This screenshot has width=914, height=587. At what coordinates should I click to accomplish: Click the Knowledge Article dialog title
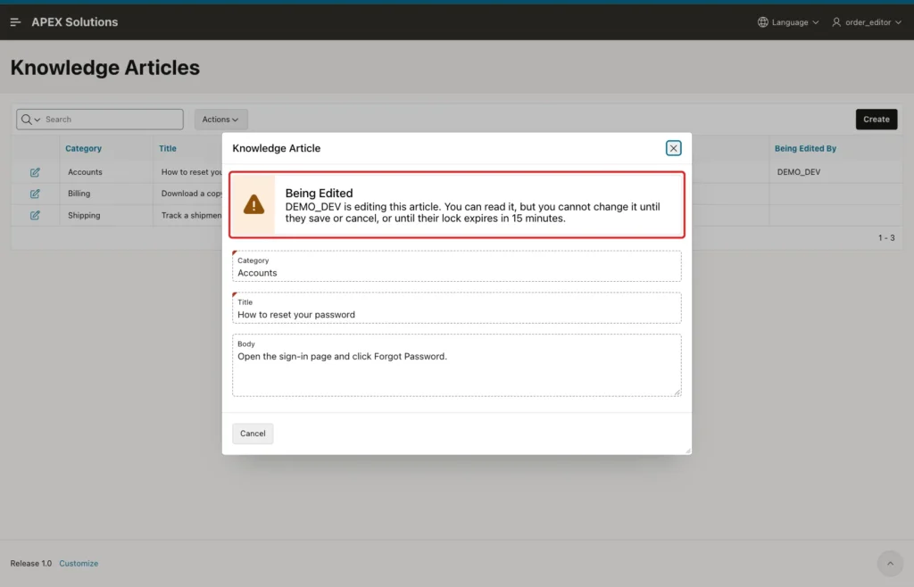277,148
